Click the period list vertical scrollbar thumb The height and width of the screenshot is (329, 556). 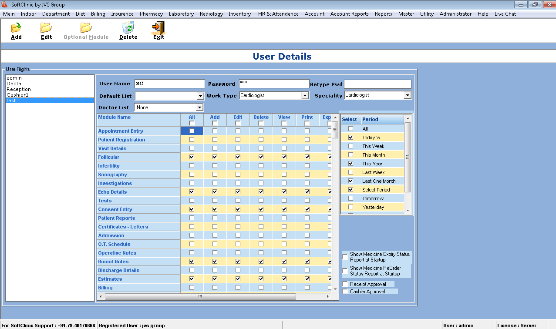(x=408, y=157)
